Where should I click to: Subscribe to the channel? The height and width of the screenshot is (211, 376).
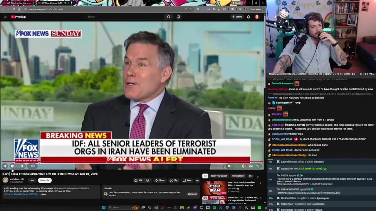pos(45,180)
